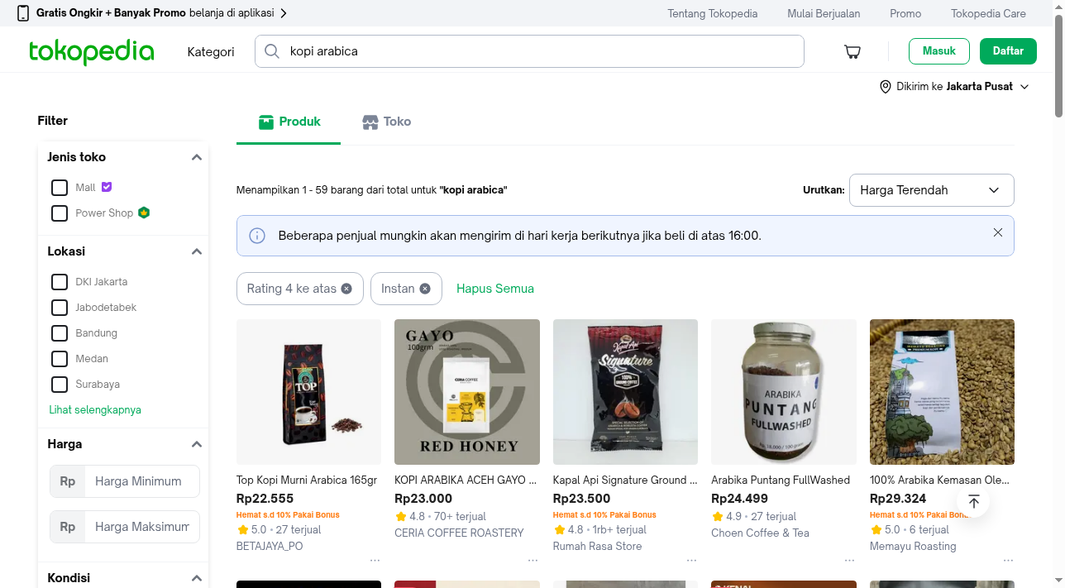The image size is (1065, 588).
Task: Open more options for 100% Arabika Kemasan
Action: [1008, 560]
